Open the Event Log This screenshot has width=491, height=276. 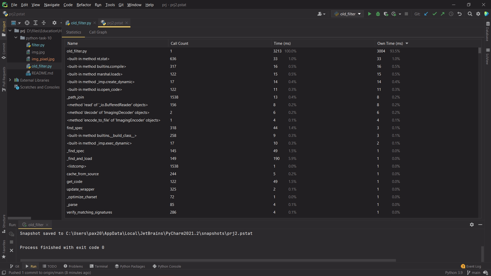(473, 266)
